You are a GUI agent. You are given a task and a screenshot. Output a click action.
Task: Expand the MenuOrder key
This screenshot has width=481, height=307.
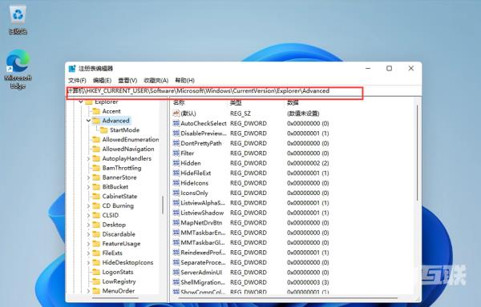click(88, 291)
